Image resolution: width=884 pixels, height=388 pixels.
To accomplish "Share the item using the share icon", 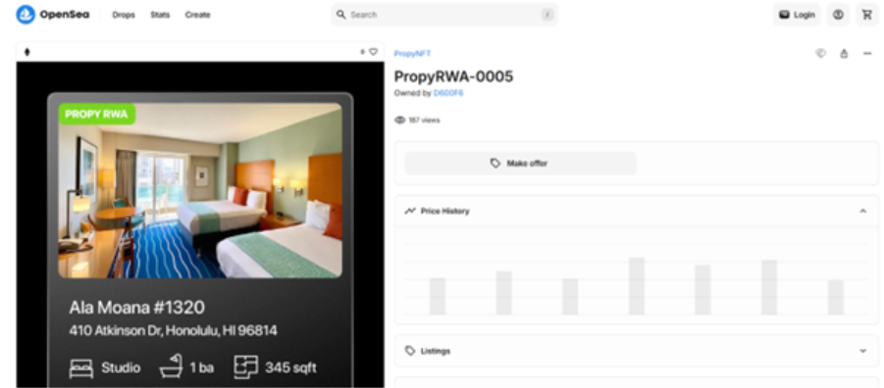I will click(x=844, y=54).
